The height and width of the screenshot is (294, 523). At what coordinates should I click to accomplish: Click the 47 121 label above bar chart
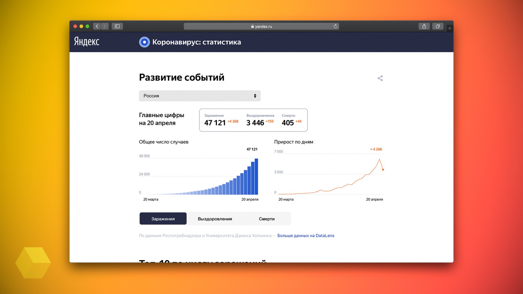(252, 149)
